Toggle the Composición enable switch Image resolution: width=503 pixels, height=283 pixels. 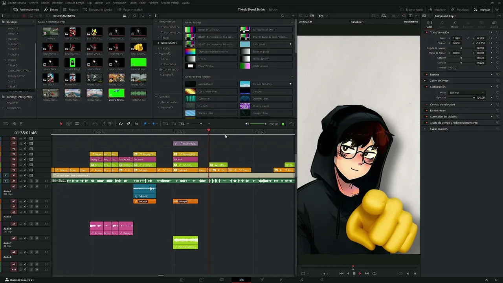[x=426, y=86]
